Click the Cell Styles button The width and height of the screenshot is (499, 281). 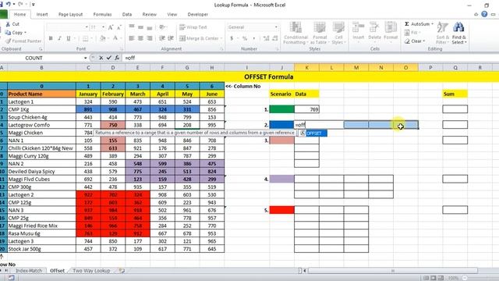pyautogui.click(x=338, y=33)
